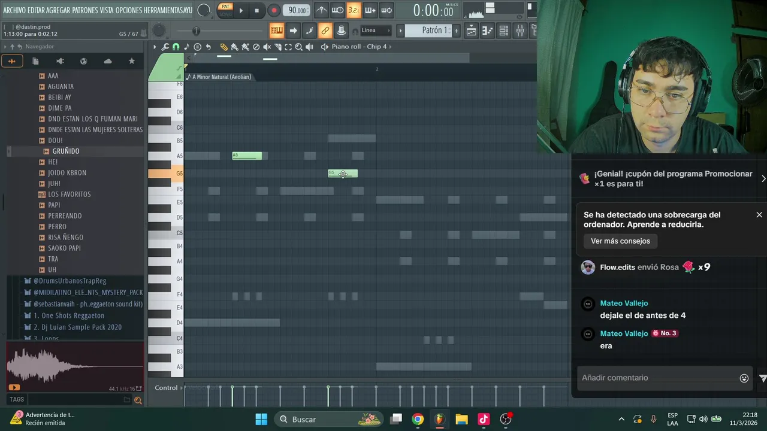Toggle the recording countdown 3.2.1 button
The height and width of the screenshot is (431, 767).
[354, 10]
